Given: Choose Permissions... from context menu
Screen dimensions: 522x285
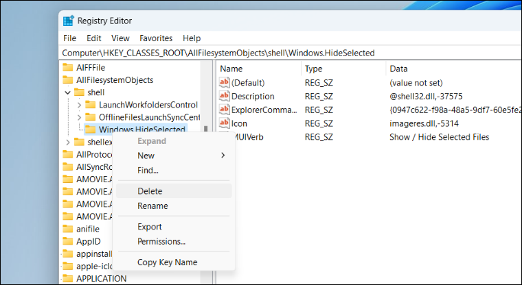Looking at the screenshot, I should pyautogui.click(x=174, y=241).
